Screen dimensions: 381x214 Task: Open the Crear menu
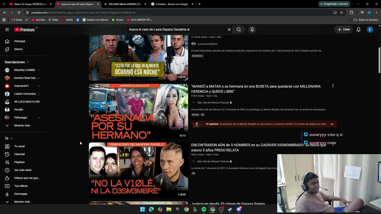point(343,29)
